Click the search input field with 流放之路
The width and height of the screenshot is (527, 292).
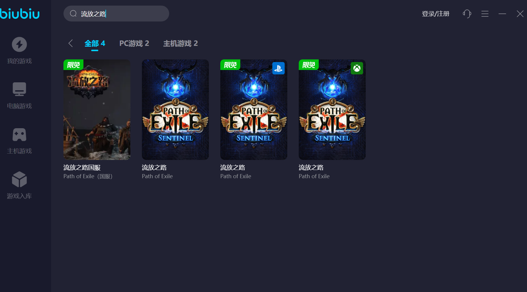click(x=116, y=14)
